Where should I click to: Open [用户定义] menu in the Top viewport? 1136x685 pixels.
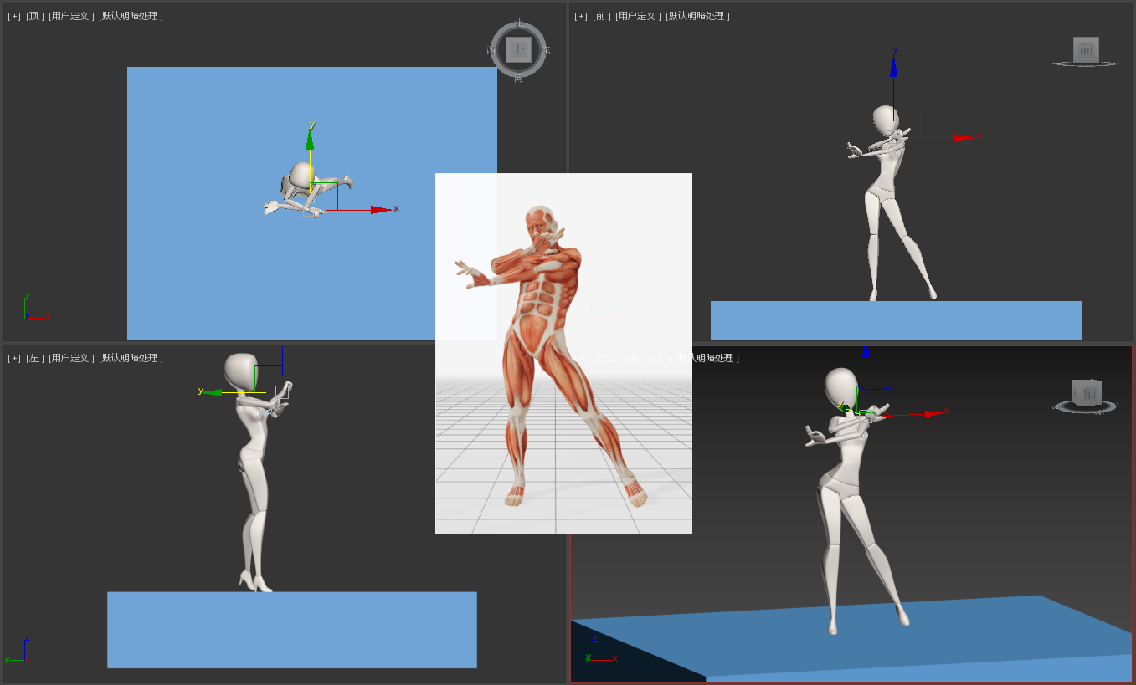(x=71, y=16)
